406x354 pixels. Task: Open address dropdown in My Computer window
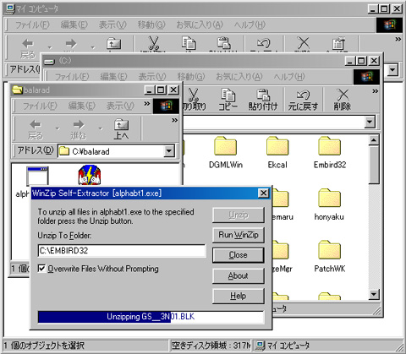392,69
